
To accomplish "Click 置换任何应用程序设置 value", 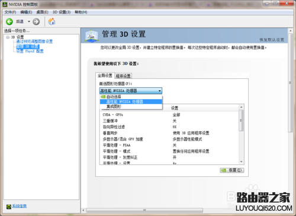I will coord(191,151).
